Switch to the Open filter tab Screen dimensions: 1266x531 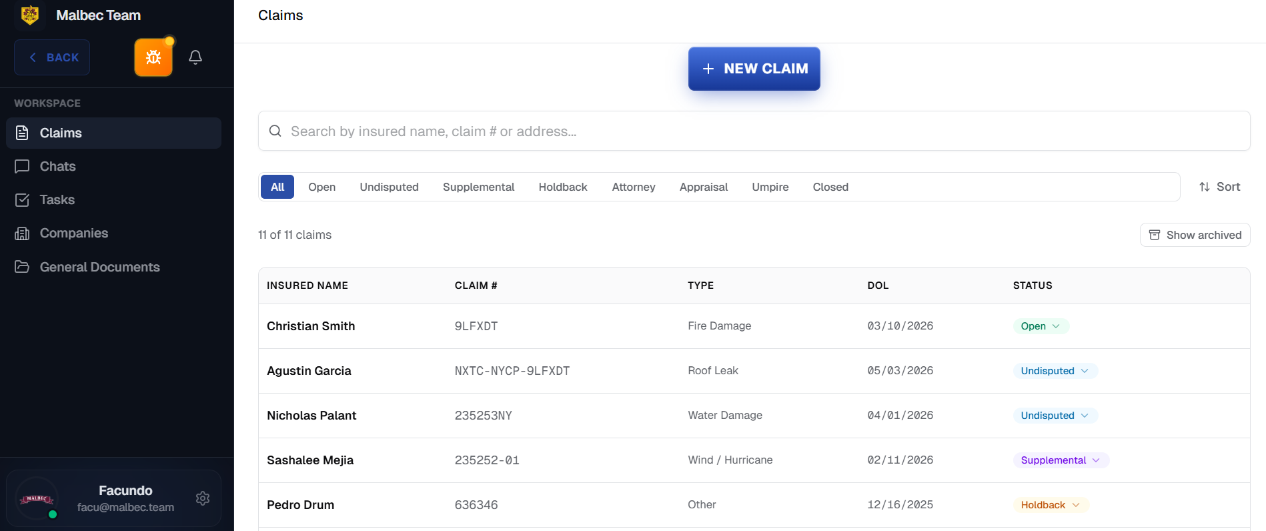point(322,187)
